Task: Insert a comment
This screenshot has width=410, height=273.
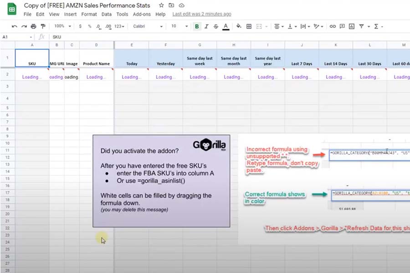Action: pos(342,26)
